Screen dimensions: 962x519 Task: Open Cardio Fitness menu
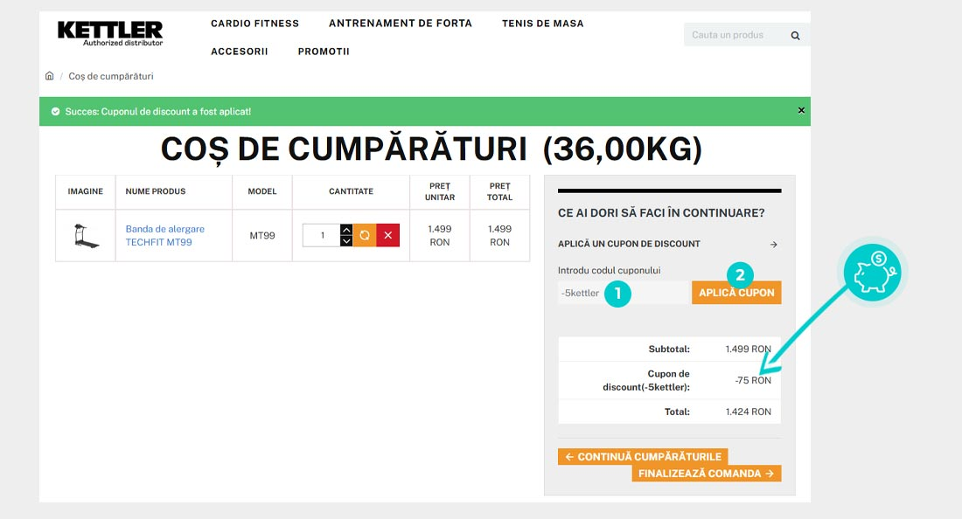point(255,24)
